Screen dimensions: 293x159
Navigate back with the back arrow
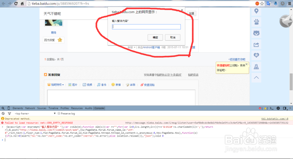point(3,4)
